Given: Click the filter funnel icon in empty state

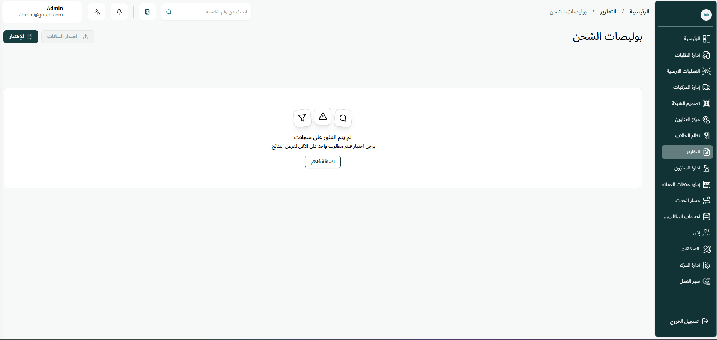Looking at the screenshot, I should pos(302,118).
